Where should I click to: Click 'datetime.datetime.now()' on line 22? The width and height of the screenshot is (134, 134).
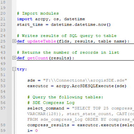[x=81, y=25]
